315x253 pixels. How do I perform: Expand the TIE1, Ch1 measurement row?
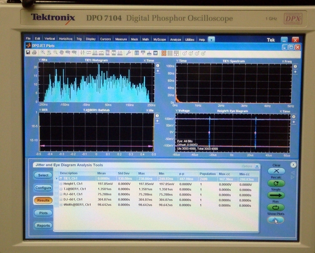tap(61, 179)
